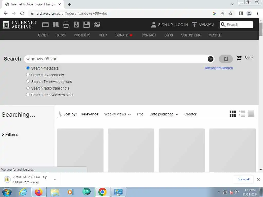
Task: Click the Share icon
Action: tap(239, 58)
